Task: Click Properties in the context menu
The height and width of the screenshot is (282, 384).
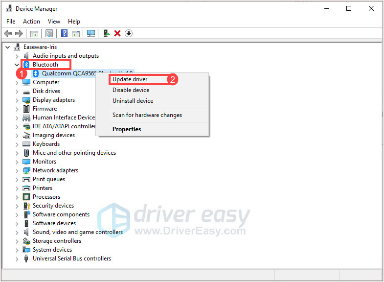Action: 127,129
